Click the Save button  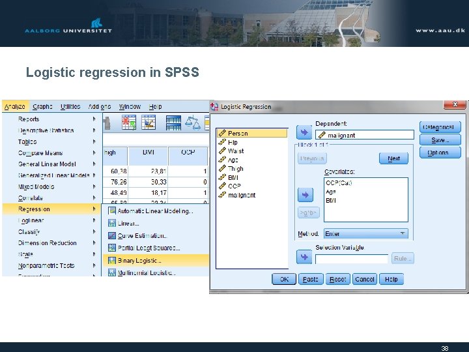pyautogui.click(x=440, y=139)
